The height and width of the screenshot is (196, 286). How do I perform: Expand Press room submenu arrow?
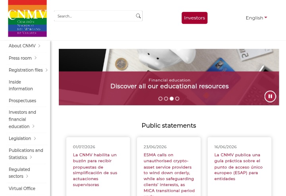coord(36,58)
